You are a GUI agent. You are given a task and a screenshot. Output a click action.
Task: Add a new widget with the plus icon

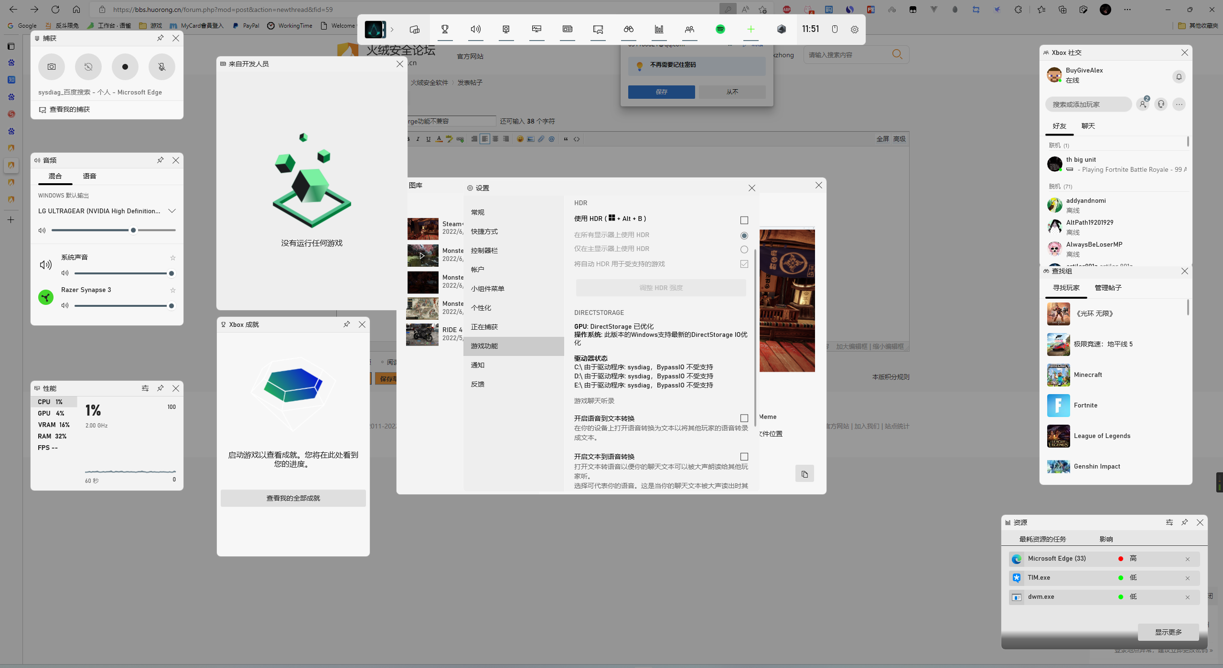click(x=751, y=29)
